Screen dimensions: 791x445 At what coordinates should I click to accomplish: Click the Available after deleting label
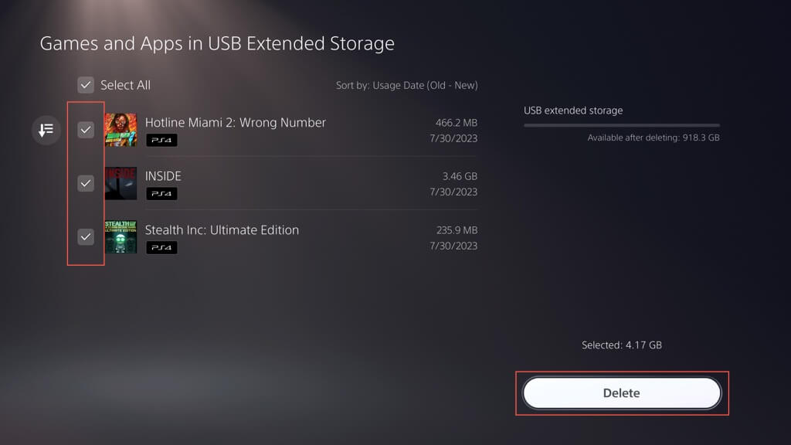coord(654,138)
